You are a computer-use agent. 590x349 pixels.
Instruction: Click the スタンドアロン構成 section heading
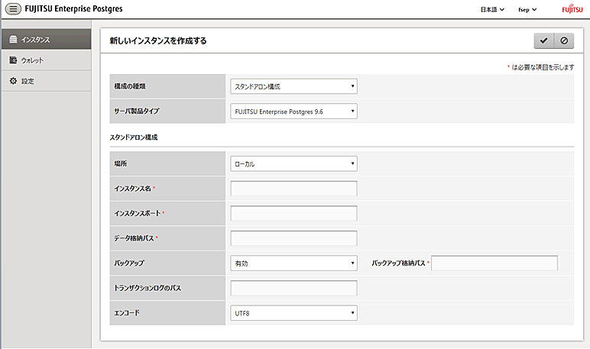click(x=134, y=137)
